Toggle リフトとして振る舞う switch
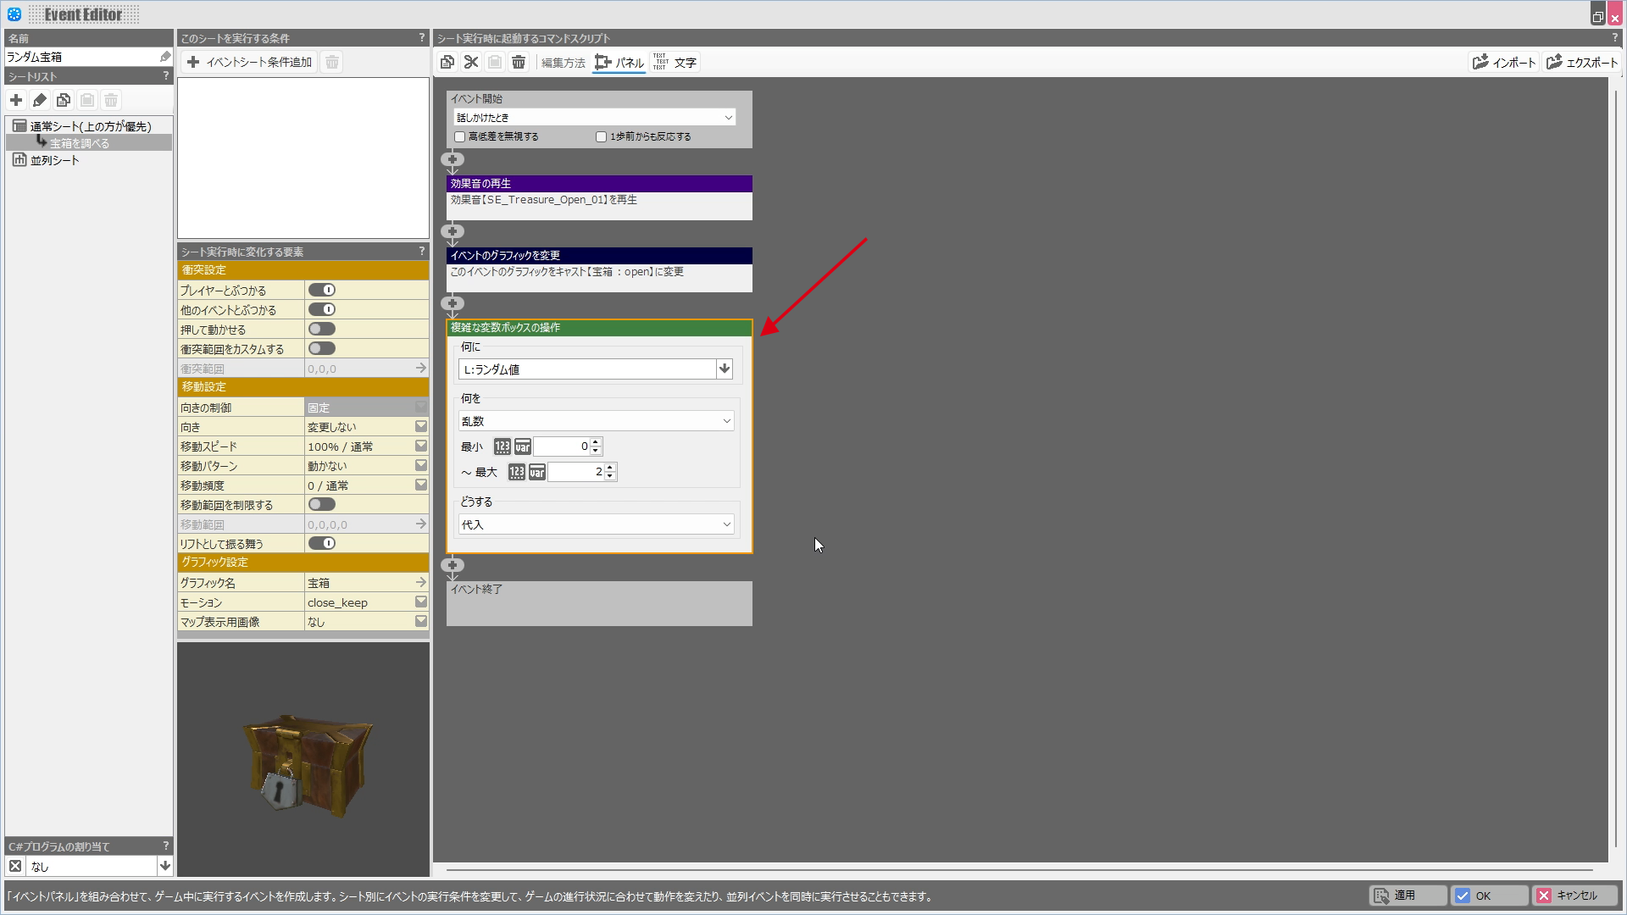The width and height of the screenshot is (1627, 915). click(x=322, y=543)
